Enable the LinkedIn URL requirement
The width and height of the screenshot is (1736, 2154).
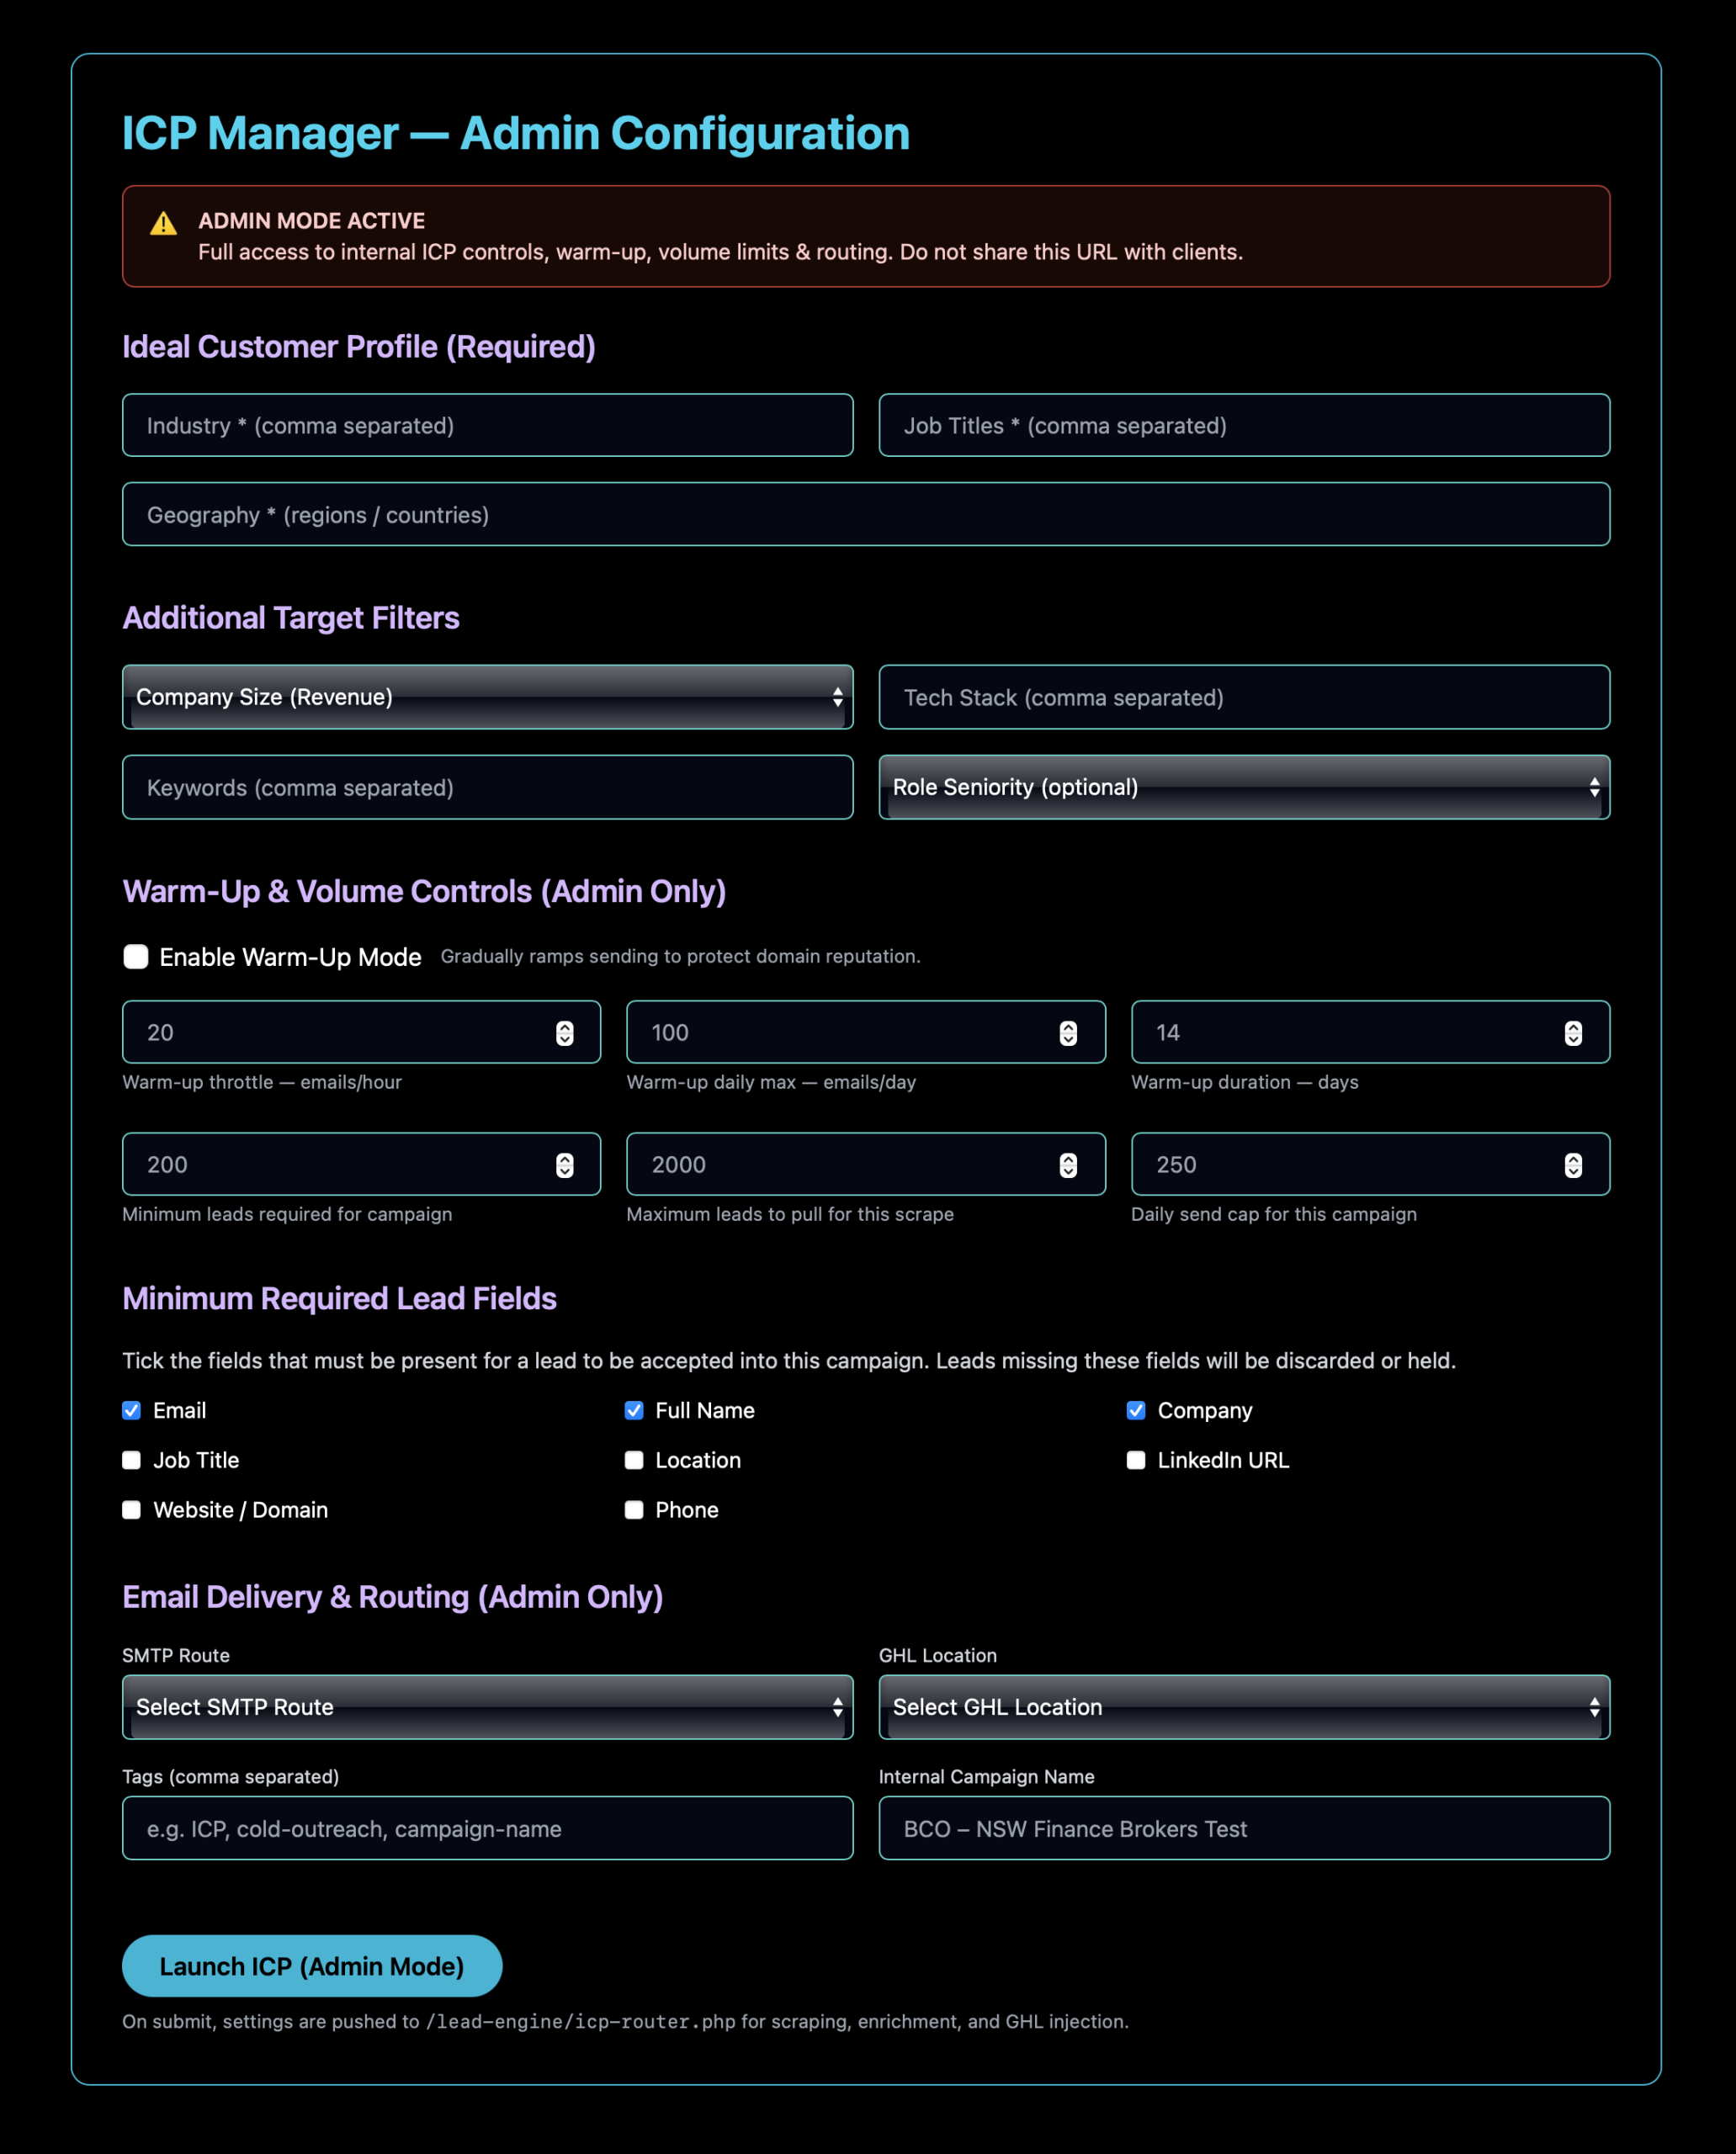pos(1136,1460)
